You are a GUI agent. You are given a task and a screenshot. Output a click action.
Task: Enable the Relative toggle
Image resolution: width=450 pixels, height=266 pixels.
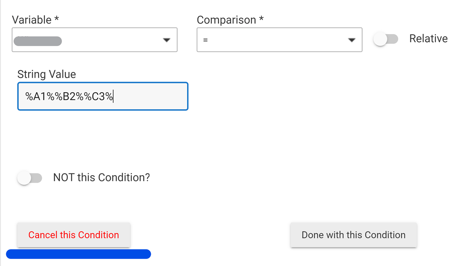tap(386, 39)
